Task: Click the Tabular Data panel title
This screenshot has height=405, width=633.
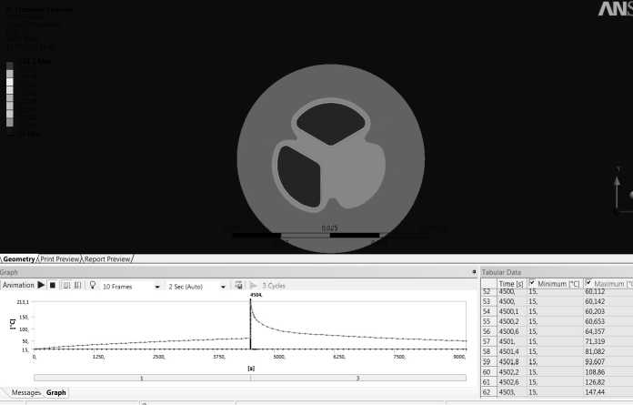Action: pyautogui.click(x=501, y=272)
